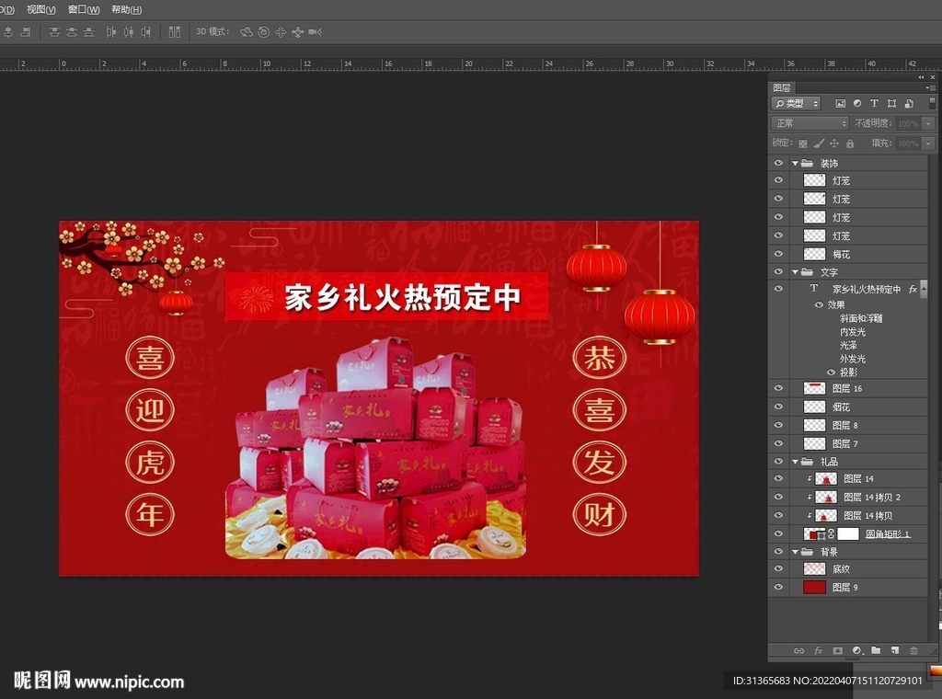Filter layers by smart objects icon

click(909, 103)
